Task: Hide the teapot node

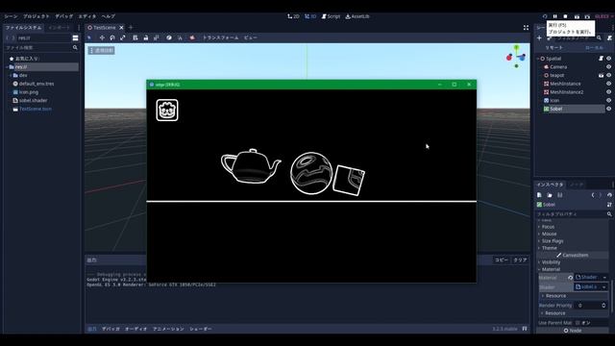Action: coord(608,75)
